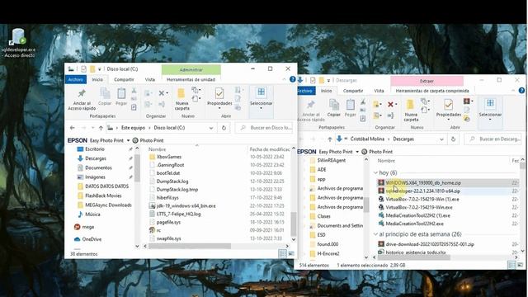This screenshot has width=528, height=297.
Task: Click Pegar in the Descargas window ribbon
Action: pos(350,108)
